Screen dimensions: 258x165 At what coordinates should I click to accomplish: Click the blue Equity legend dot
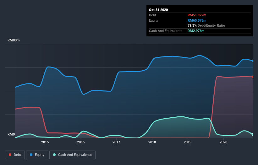tap(31, 155)
